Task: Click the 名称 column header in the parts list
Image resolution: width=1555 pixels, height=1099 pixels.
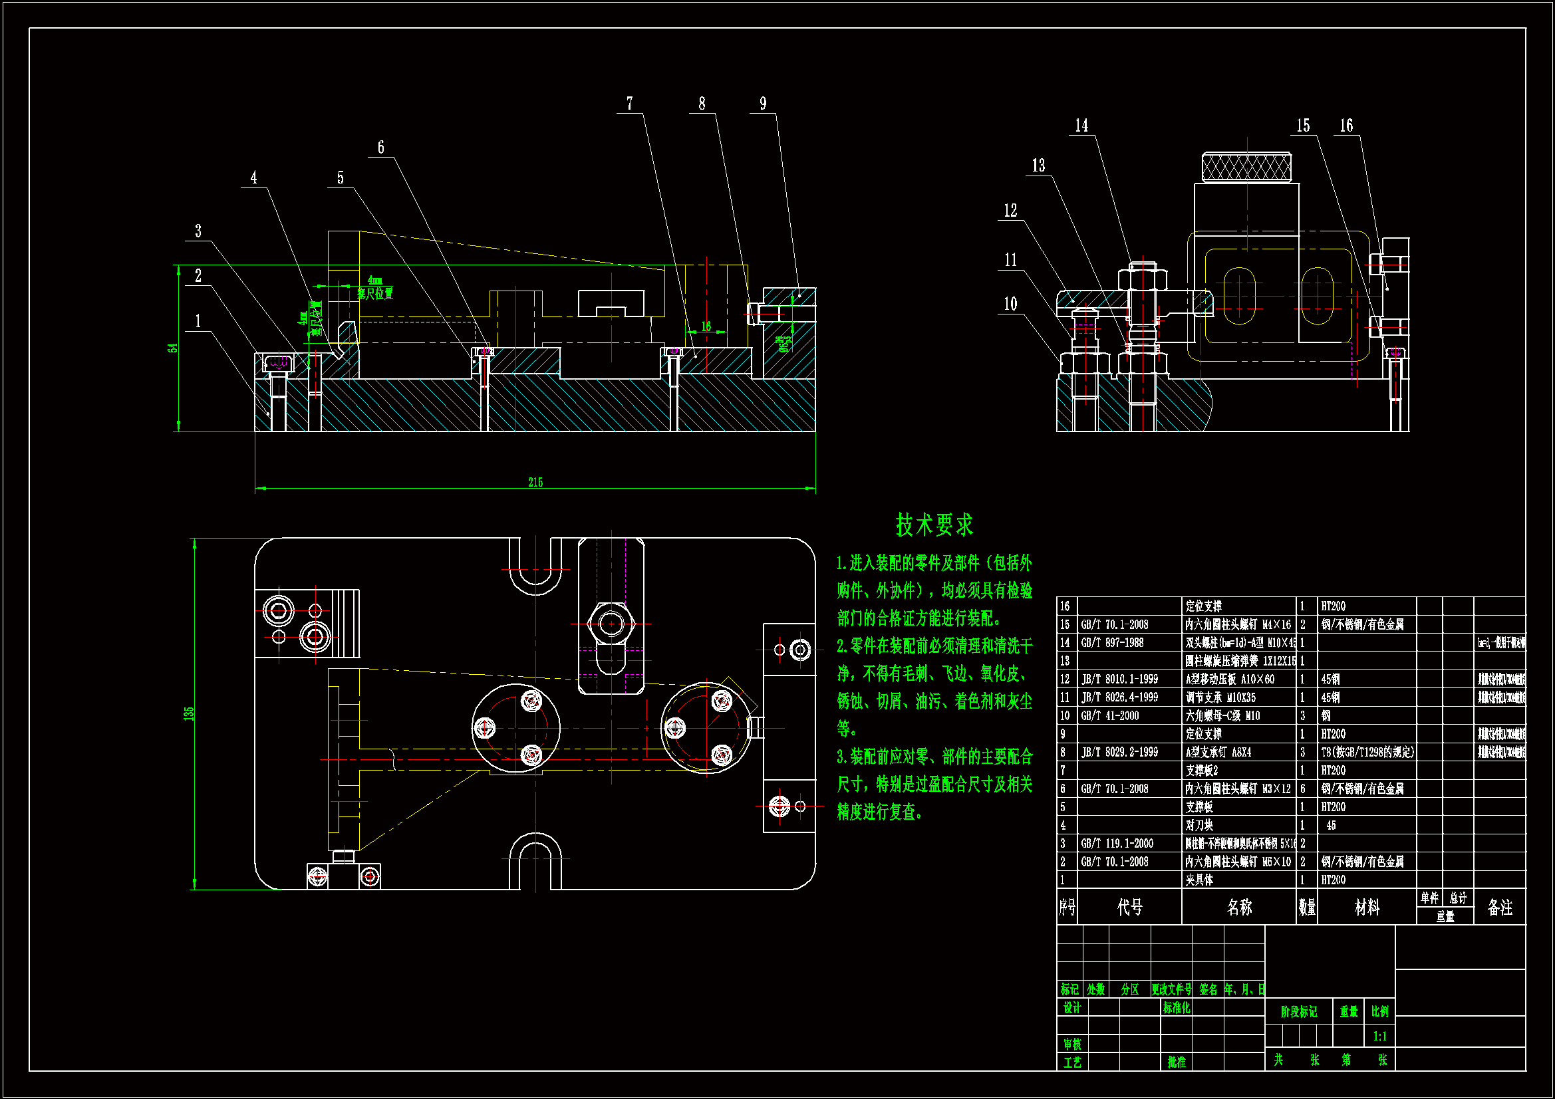Action: pos(1238,908)
